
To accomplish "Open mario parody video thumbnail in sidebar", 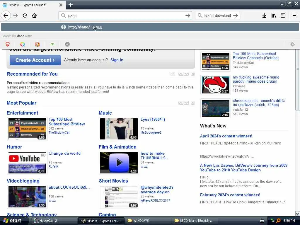I will [215, 85].
